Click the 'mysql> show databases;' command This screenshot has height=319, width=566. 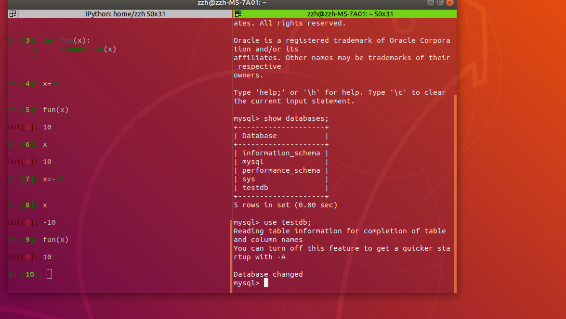(x=281, y=118)
